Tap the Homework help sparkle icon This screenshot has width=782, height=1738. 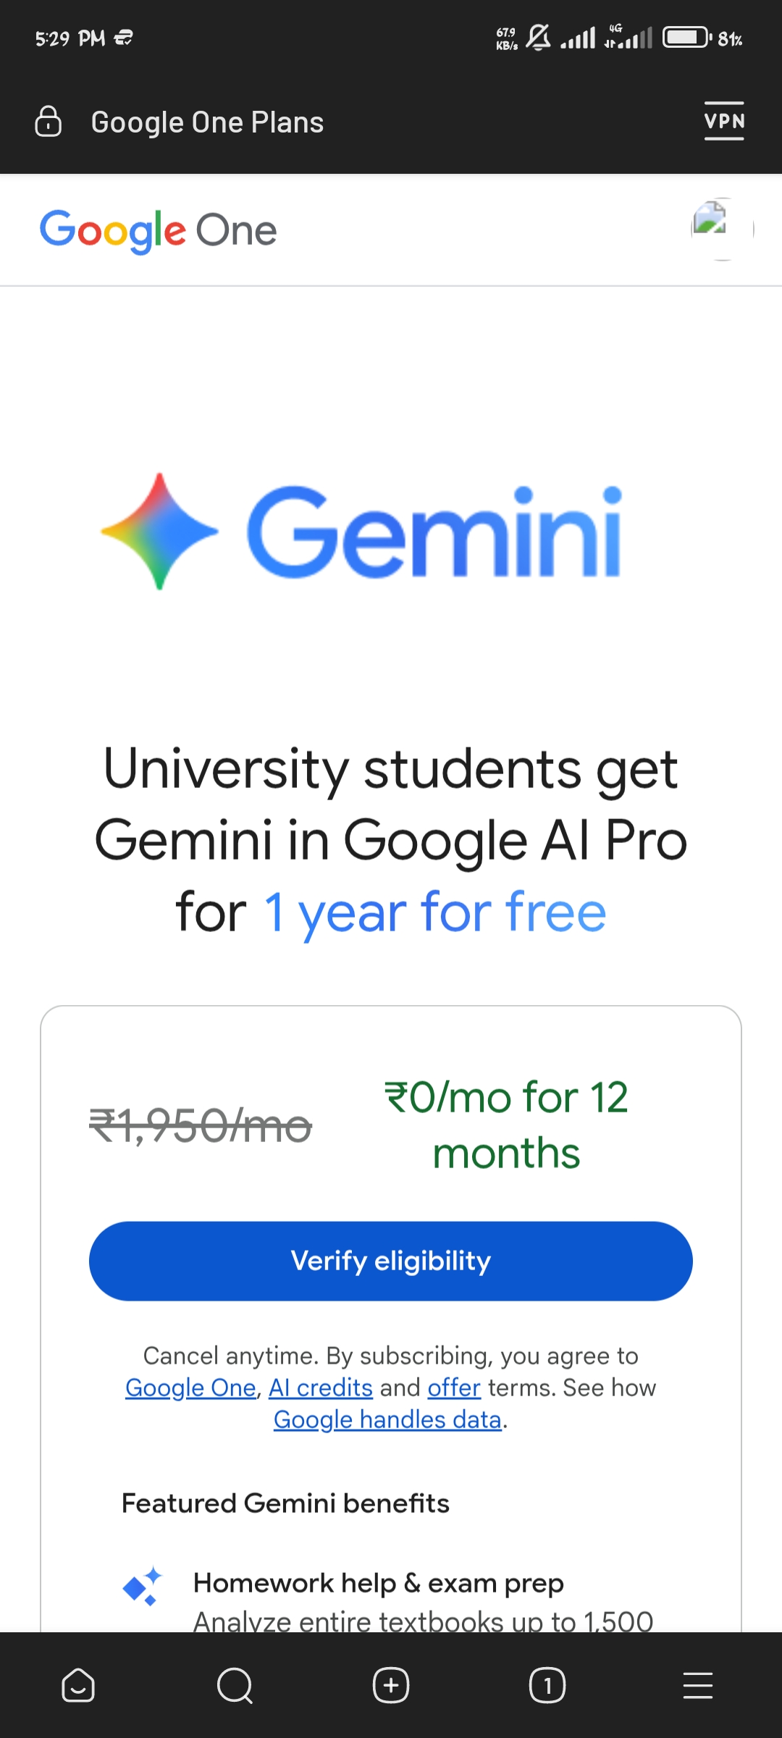click(x=143, y=1586)
